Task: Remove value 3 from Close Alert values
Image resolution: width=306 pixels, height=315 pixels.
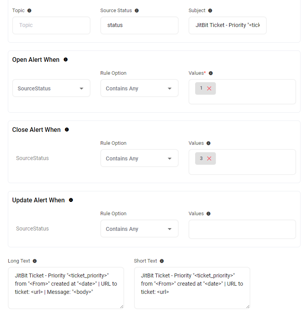Action: 209,158
